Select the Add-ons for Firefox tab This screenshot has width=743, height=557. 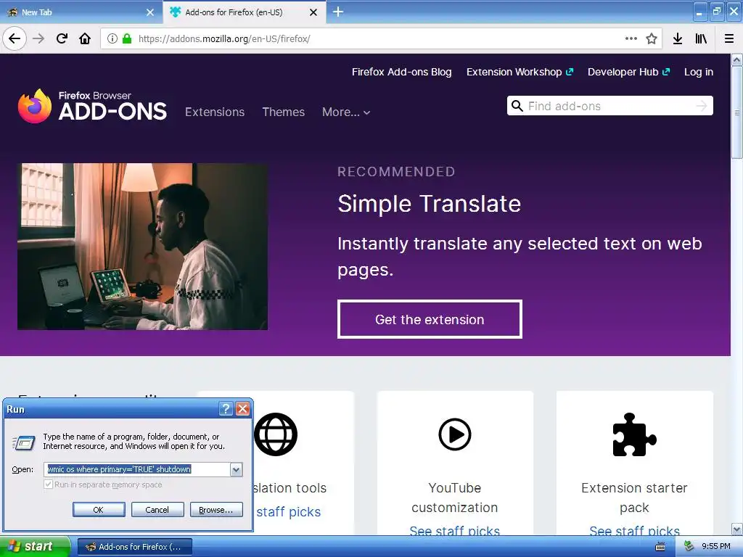(x=244, y=12)
